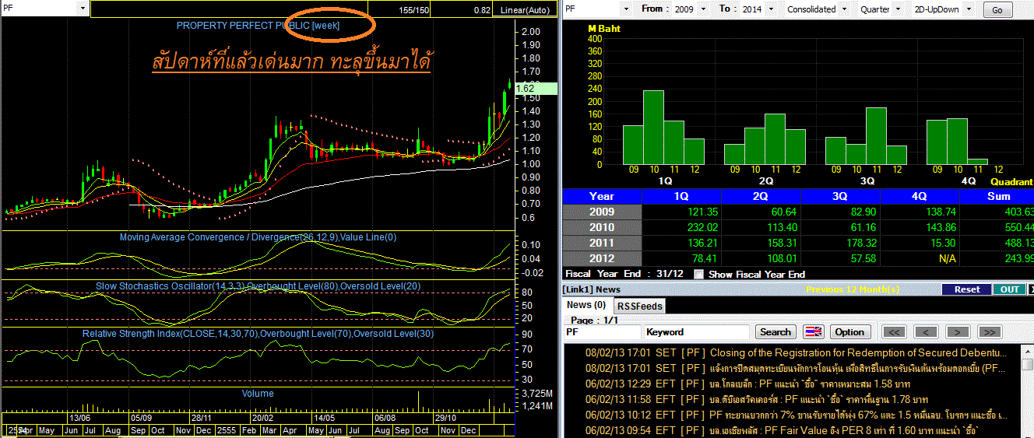Go to first news page (<<)
Screen dimensions: 1034x438
click(895, 332)
